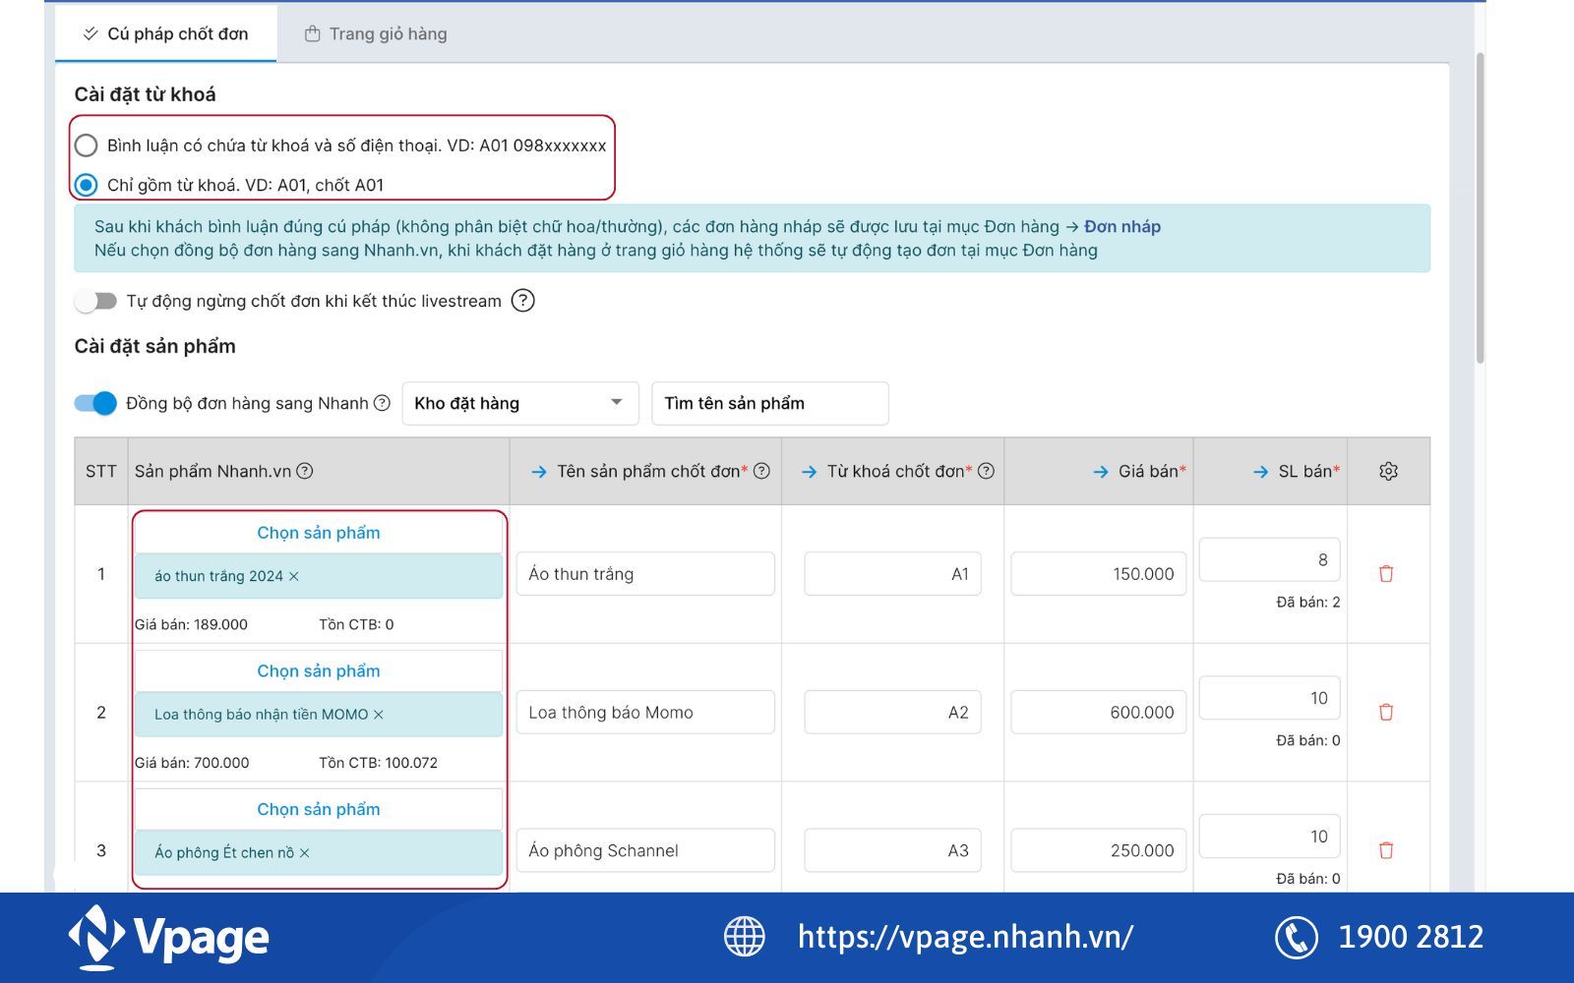Edit the Áo phông Schannel name field
The height and width of the screenshot is (983, 1574).
[645, 851]
